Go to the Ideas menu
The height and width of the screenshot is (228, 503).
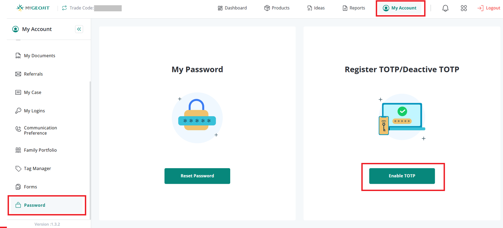click(316, 8)
